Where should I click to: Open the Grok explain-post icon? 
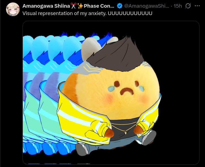pos(188,6)
